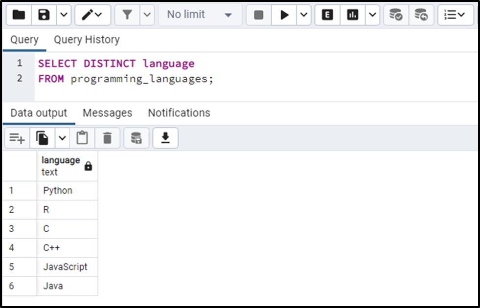Expand the execute options dropdown arrow
The image size is (480, 308).
point(304,15)
